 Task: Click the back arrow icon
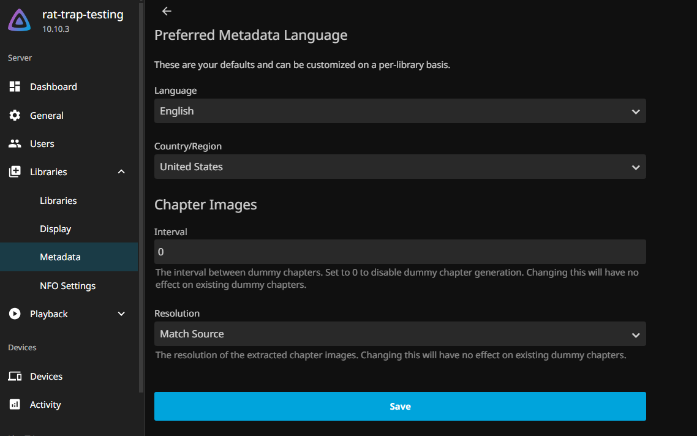[x=167, y=11]
